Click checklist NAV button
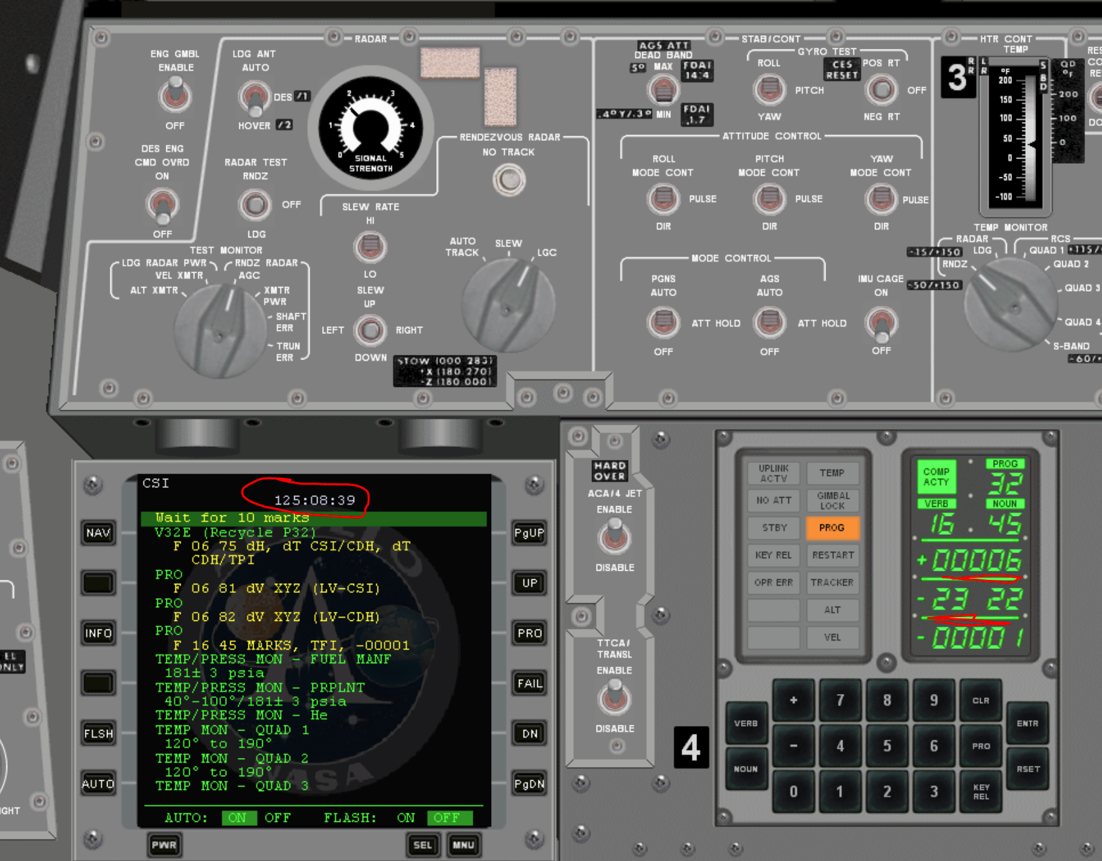The image size is (1102, 861). pyautogui.click(x=98, y=533)
